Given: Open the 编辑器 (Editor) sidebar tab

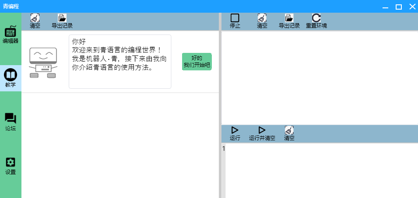Looking at the screenshot, I should [11, 35].
